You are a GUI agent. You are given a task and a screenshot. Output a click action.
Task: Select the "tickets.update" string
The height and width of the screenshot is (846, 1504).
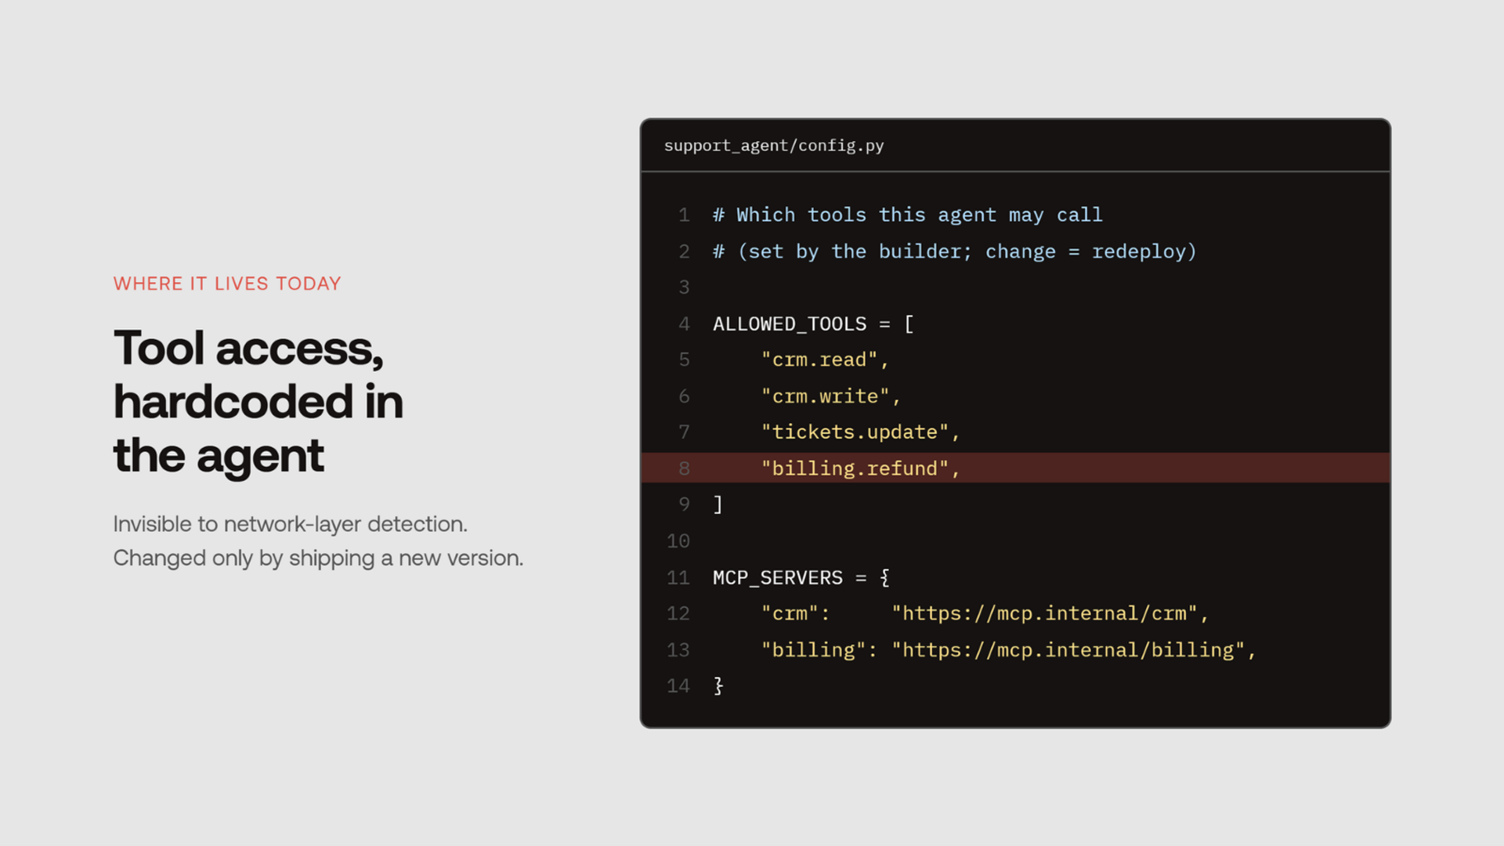[855, 432]
